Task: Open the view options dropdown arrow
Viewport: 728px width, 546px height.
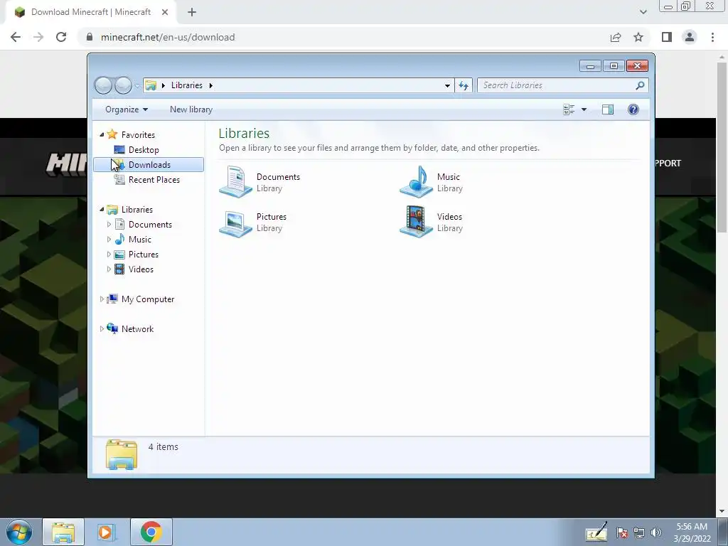Action: click(x=584, y=109)
